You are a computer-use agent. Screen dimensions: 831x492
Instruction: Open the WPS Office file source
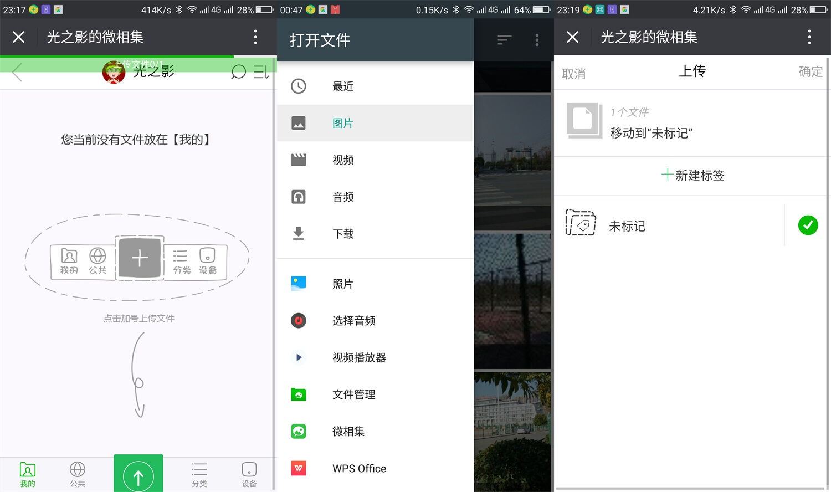(x=359, y=468)
